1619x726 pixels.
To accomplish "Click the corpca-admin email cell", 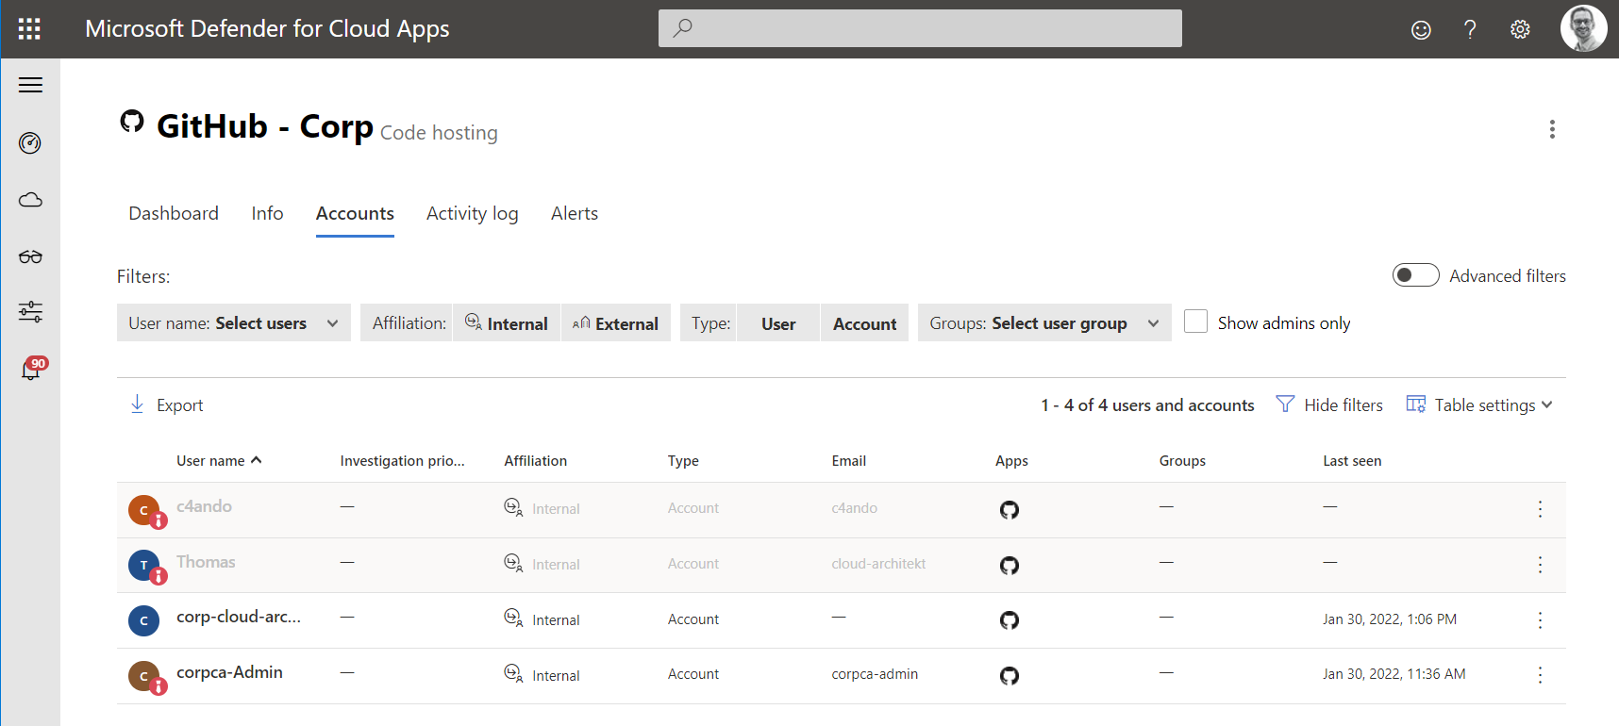I will coord(875,674).
